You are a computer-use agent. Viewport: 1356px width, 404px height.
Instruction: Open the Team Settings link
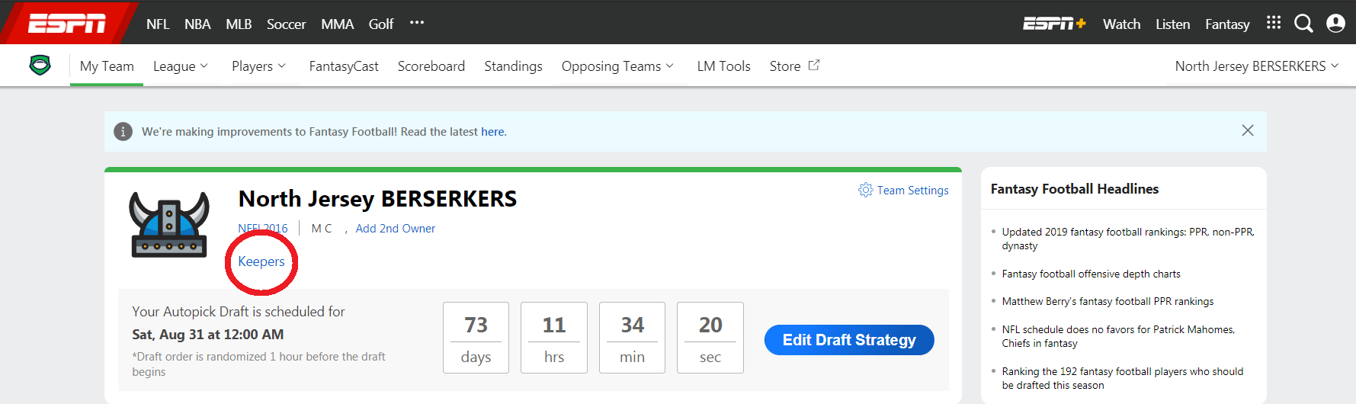912,191
